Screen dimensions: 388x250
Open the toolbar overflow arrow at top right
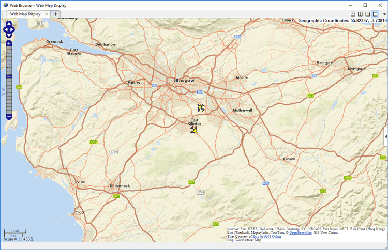click(384, 14)
